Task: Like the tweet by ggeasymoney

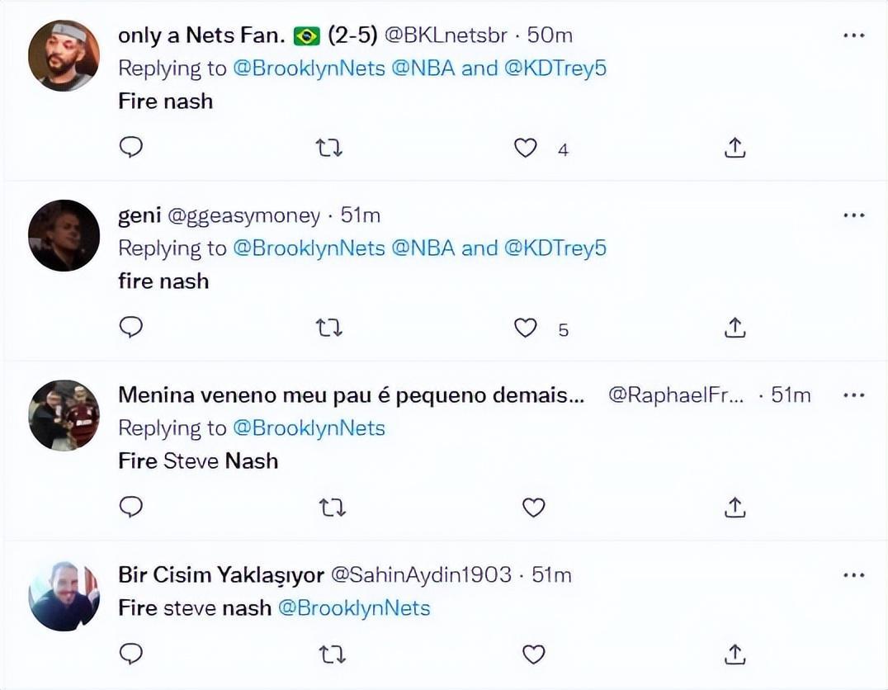Action: pos(526,328)
